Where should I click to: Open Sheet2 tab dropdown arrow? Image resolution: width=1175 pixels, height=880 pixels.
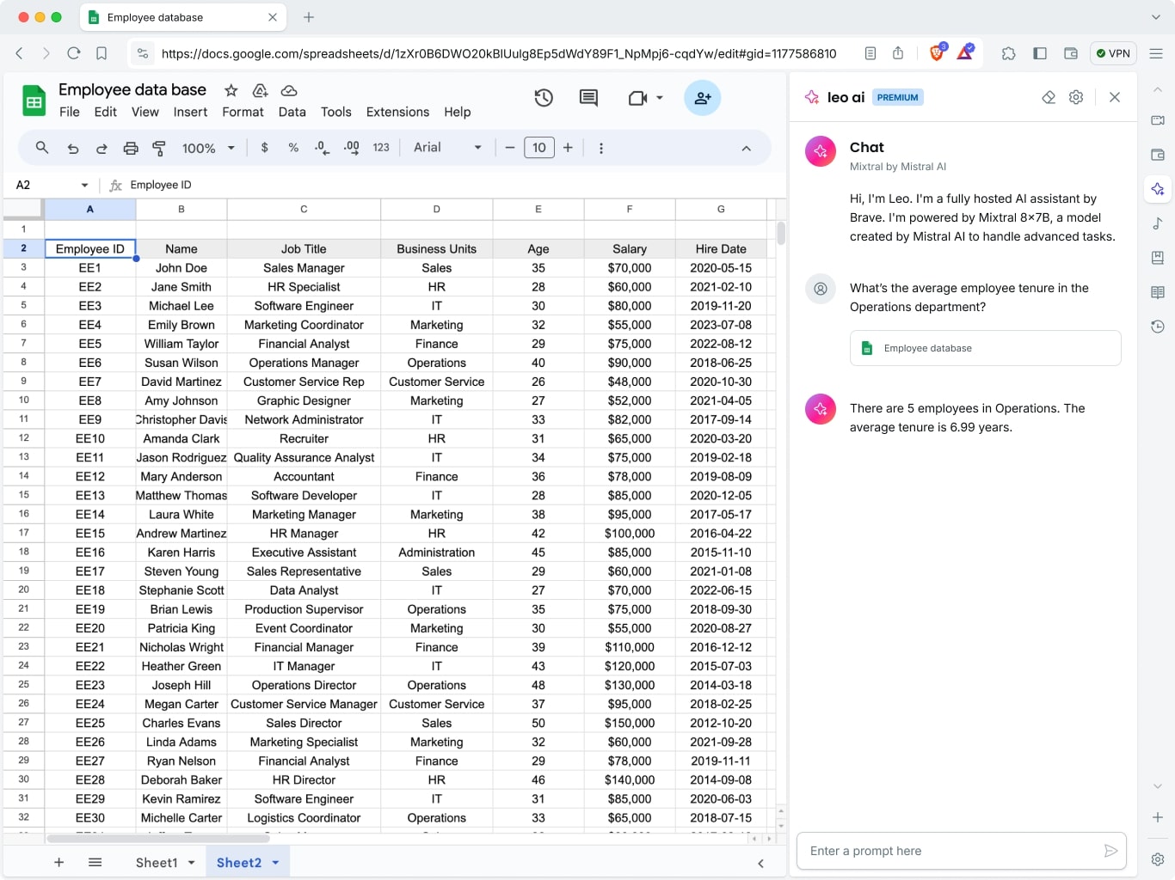pos(275,862)
